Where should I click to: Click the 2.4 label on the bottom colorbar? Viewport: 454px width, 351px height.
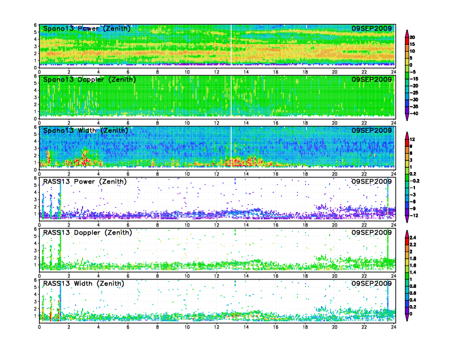pyautogui.click(x=413, y=237)
